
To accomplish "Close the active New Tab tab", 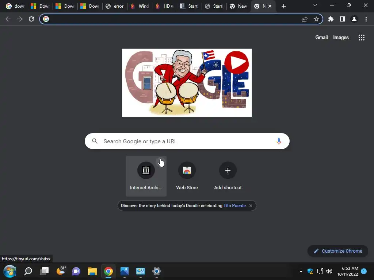I will click(x=270, y=6).
